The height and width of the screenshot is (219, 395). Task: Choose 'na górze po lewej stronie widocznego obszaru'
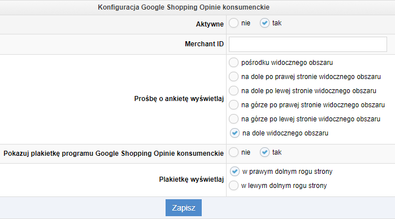tap(233, 119)
